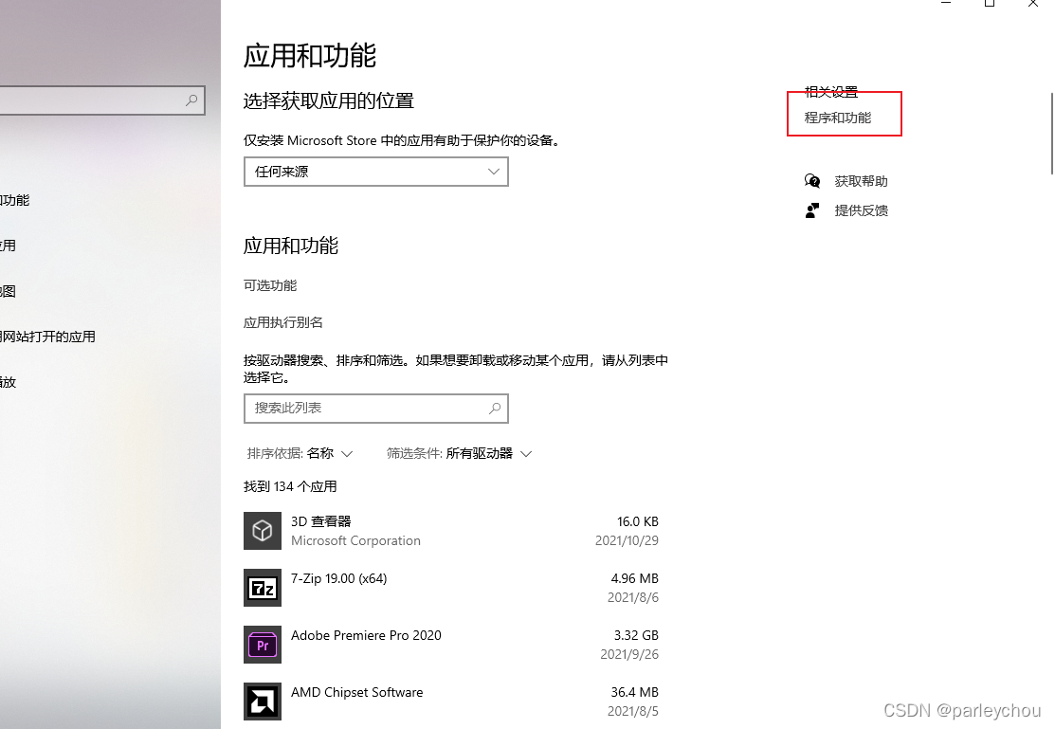Screen dimensions: 1055x729
Task: Click into 搜索此列表 input field
Action: (376, 409)
